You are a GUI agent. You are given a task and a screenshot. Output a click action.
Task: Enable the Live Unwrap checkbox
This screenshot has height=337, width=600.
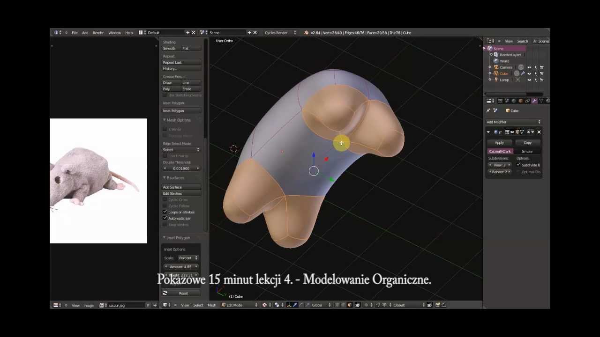[165, 156]
